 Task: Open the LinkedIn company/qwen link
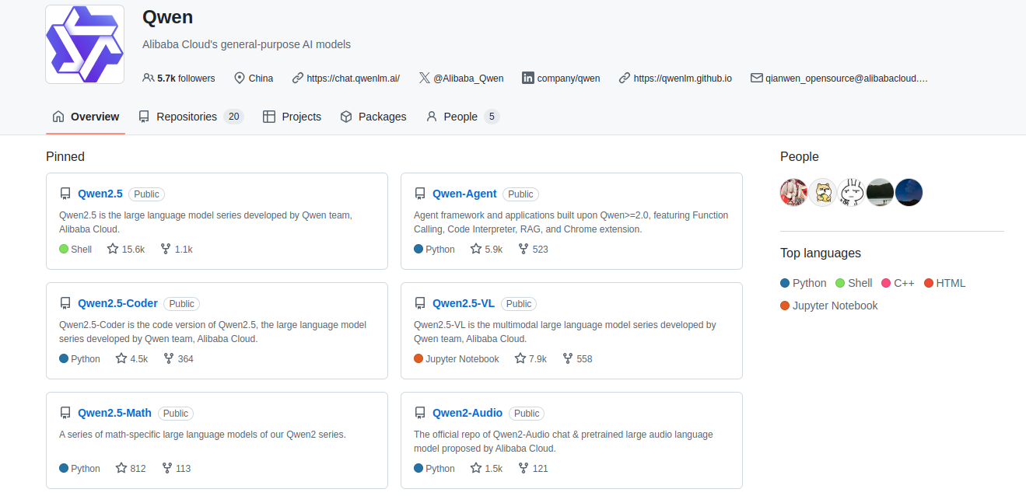[569, 79]
